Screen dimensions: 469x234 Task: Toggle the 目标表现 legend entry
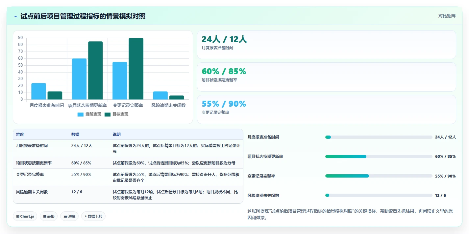point(116,114)
